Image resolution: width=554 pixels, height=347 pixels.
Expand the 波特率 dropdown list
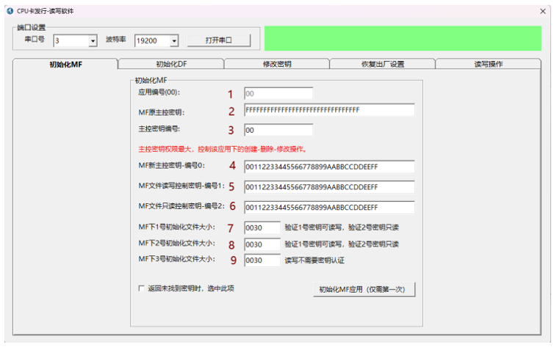pos(174,40)
